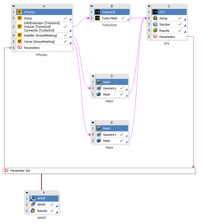The height and width of the screenshot is (224, 203).
Task: Click the CFX Solution cell icon
Action: click(x=155, y=24)
